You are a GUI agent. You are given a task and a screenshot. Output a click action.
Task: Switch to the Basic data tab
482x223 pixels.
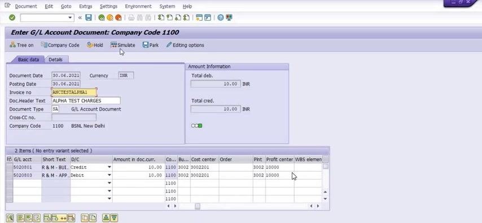[28, 60]
